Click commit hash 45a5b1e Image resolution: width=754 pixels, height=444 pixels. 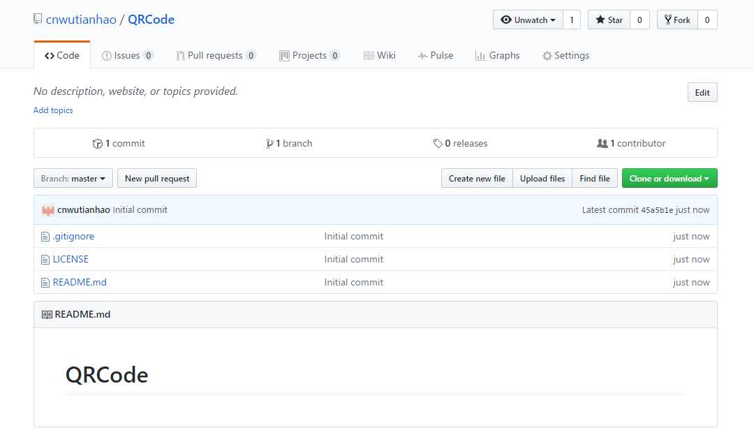(657, 210)
